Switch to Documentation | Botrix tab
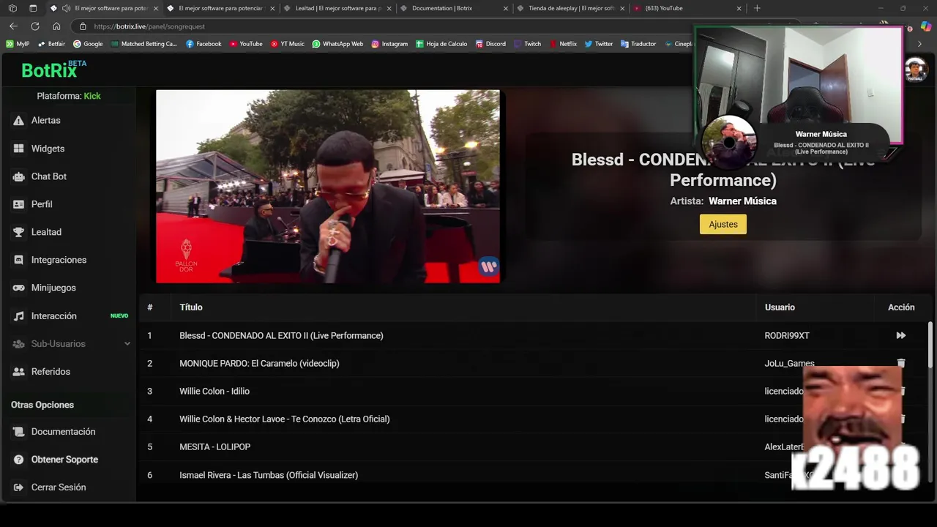 454,8
